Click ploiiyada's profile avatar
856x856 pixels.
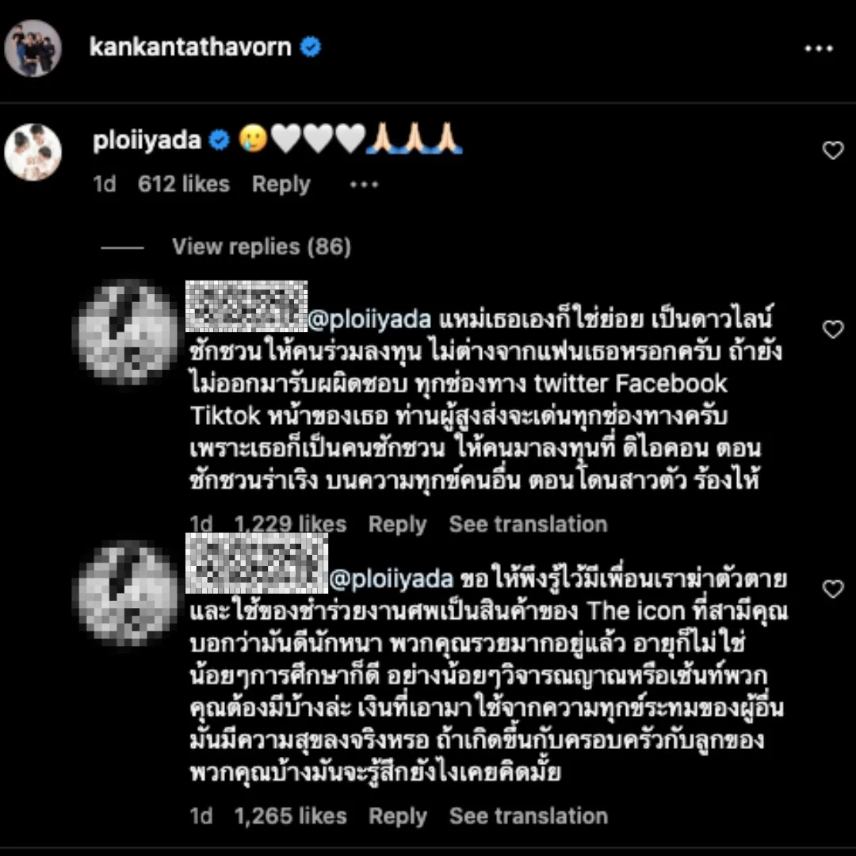click(32, 152)
